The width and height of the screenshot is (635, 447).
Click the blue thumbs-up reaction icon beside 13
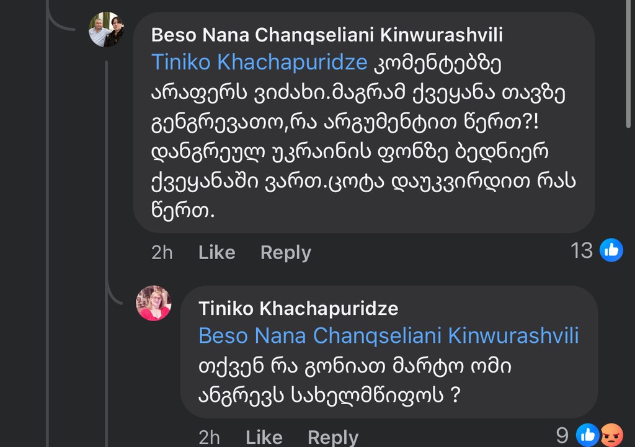[x=611, y=250]
